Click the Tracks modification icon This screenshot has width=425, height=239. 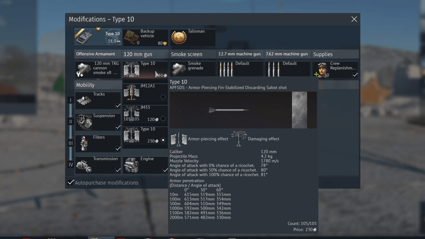[x=84, y=100]
